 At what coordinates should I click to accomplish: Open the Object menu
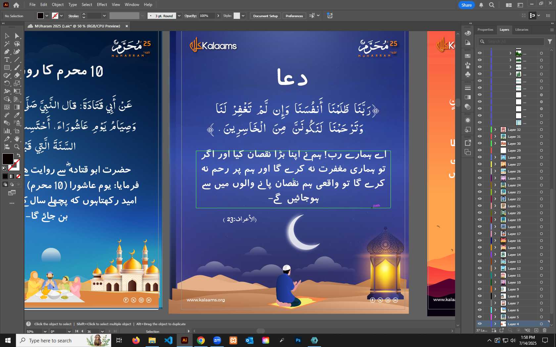58,5
